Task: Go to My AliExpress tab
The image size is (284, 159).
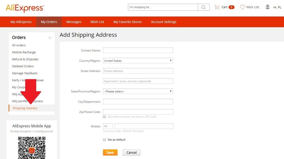Action: 21,22
